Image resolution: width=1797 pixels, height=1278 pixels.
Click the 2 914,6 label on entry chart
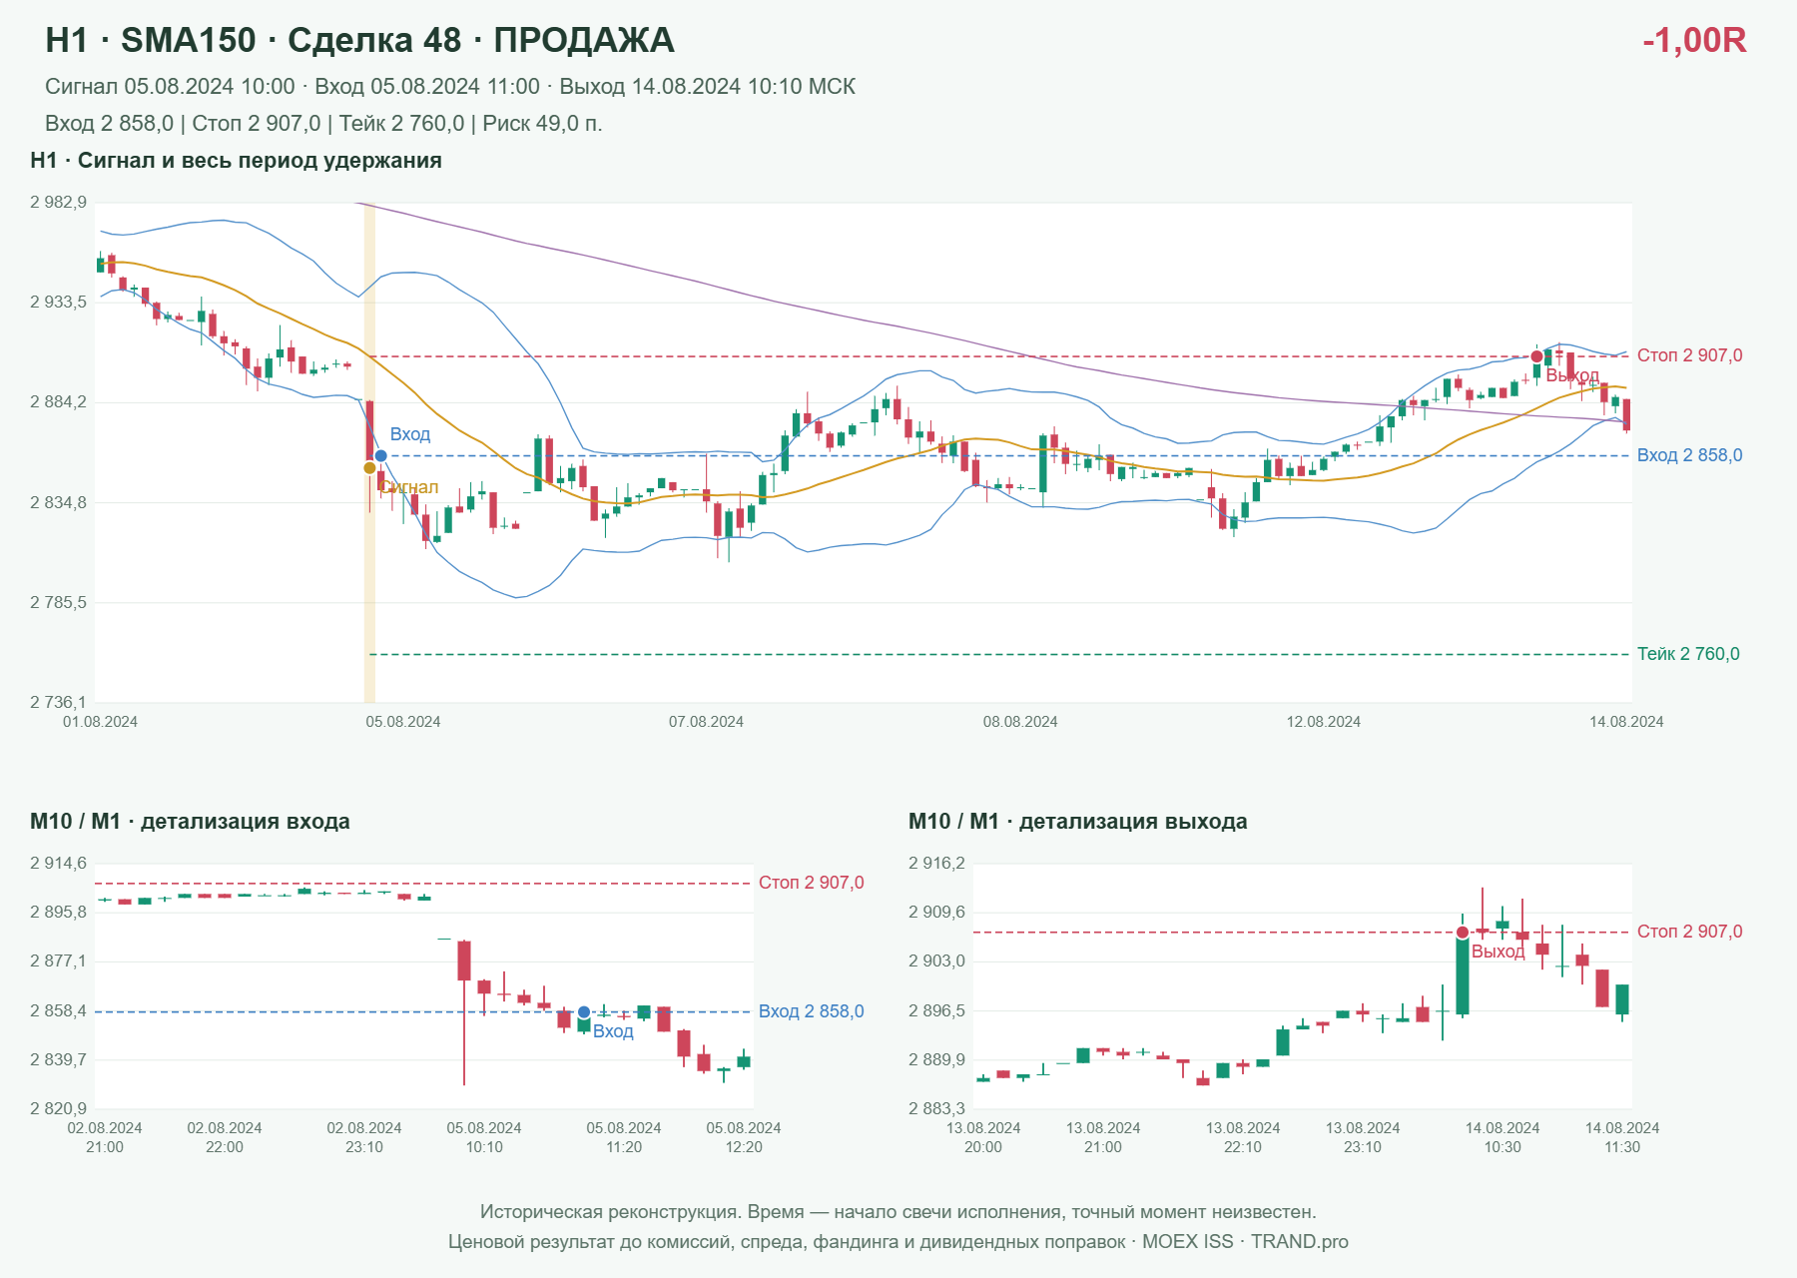(x=58, y=864)
